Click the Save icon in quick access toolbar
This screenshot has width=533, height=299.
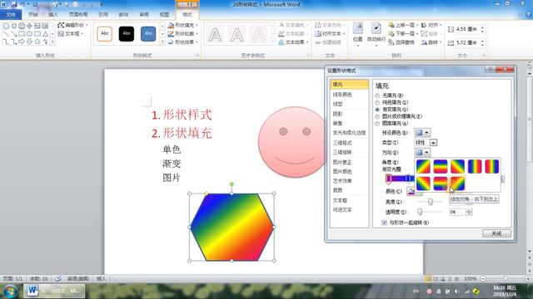[14, 4]
